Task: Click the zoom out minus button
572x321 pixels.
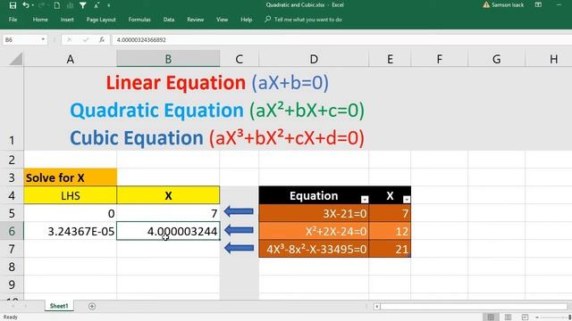Action: click(537, 317)
